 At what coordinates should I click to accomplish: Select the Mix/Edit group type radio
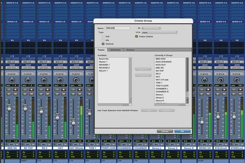103,44
